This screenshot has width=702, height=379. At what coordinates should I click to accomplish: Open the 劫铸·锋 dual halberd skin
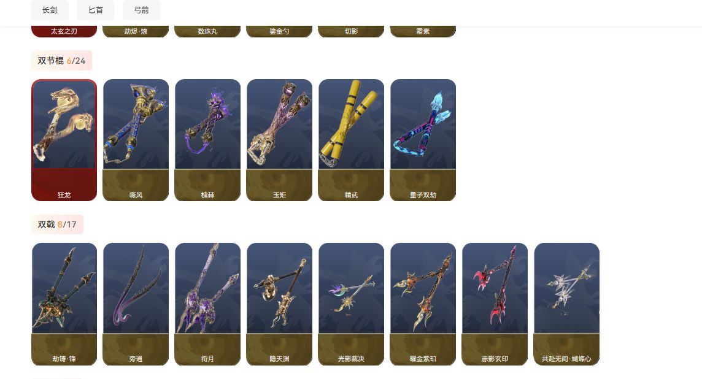point(64,304)
